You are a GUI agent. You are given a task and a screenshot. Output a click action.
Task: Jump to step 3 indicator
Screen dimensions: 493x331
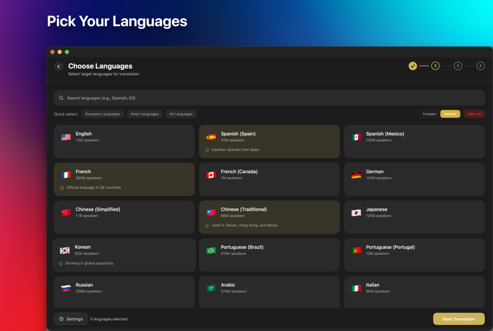point(458,66)
